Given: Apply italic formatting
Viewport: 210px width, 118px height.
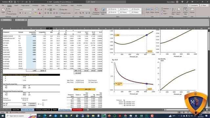Looking at the screenshot, I should coord(23,13).
